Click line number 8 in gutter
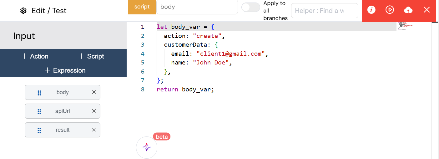439x159 pixels. [143, 90]
